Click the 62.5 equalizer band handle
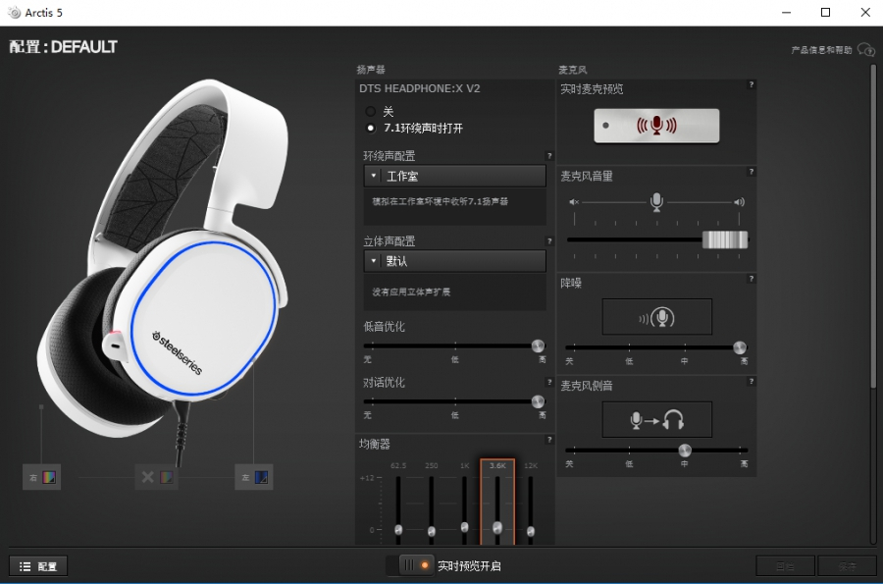The image size is (883, 584). coord(398,530)
